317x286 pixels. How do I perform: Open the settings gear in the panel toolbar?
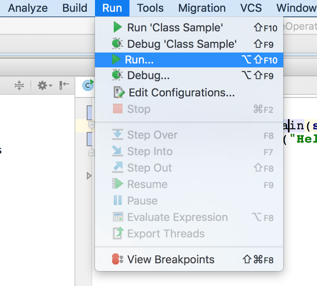pyautogui.click(x=43, y=85)
